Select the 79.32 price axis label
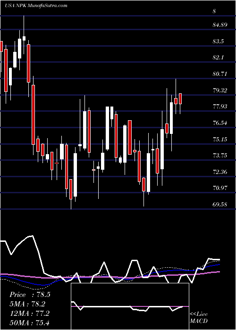The image size is (236, 330). coord(220,91)
